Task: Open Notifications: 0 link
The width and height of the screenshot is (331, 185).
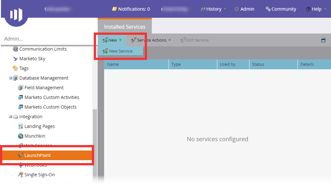Action: [131, 9]
